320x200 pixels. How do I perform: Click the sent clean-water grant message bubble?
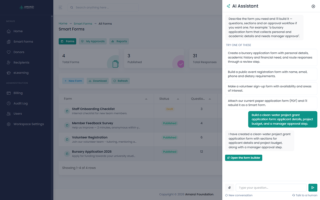click(x=283, y=119)
